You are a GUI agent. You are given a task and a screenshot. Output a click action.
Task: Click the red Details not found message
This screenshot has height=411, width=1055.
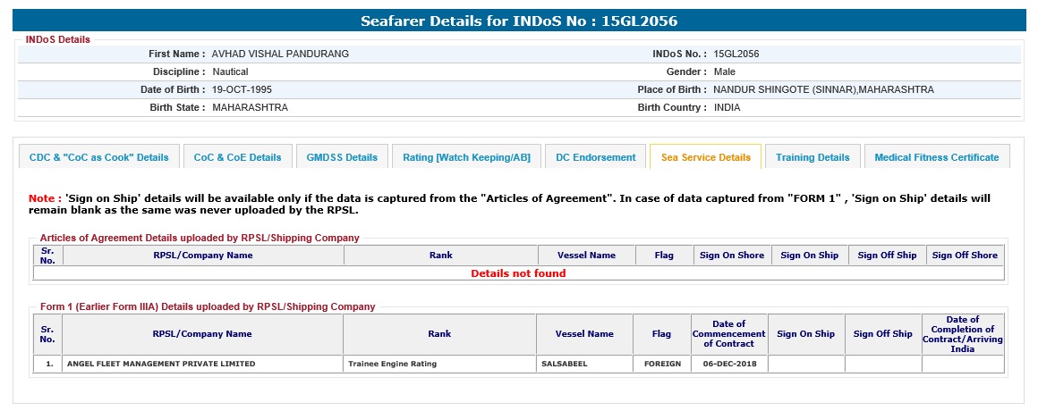tap(518, 273)
